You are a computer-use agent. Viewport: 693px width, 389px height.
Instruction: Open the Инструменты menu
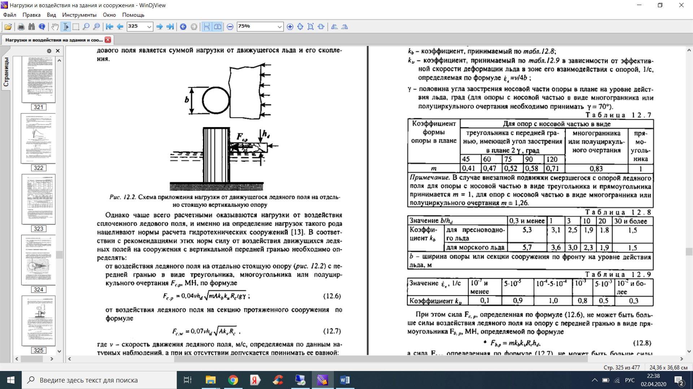(x=79, y=15)
